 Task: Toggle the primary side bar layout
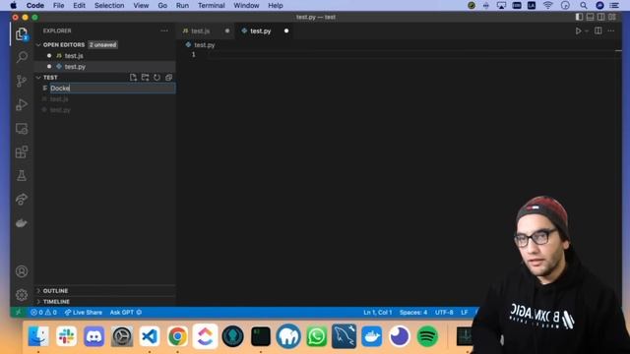tap(579, 17)
